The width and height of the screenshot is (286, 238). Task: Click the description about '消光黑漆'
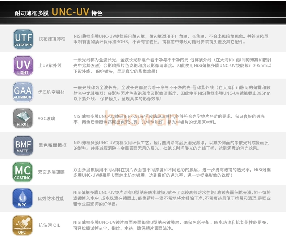pyautogui.click(x=171, y=145)
